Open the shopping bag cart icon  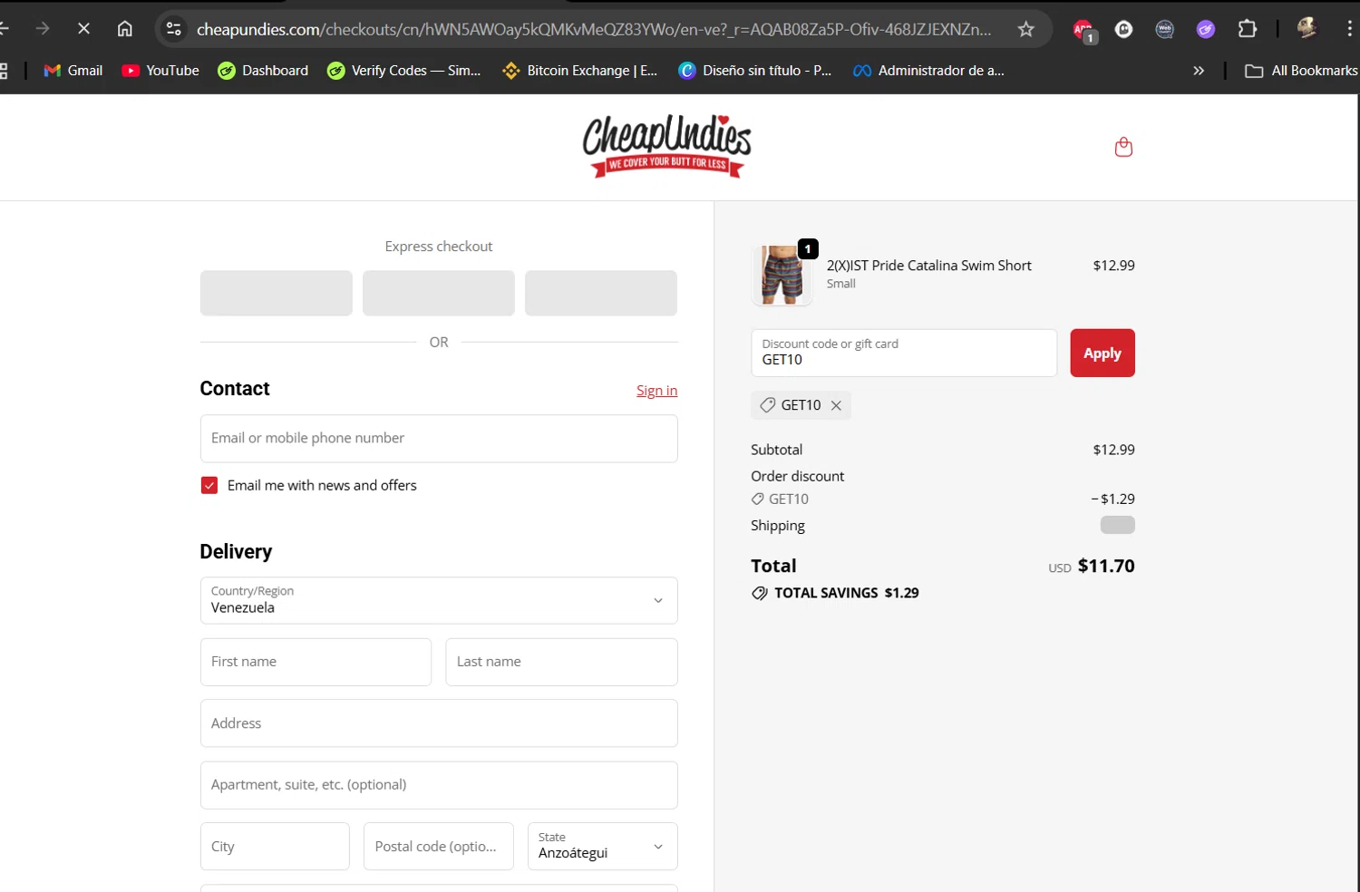(x=1123, y=147)
